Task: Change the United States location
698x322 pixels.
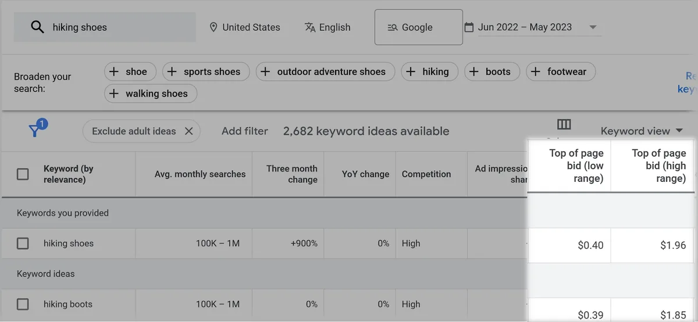Action: click(x=245, y=27)
